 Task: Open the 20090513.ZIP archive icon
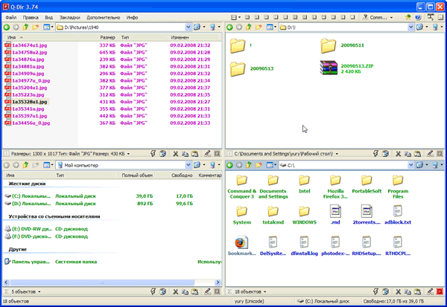pyautogui.click(x=329, y=69)
